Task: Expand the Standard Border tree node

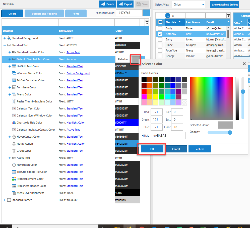Action: pyautogui.click(x=5, y=200)
